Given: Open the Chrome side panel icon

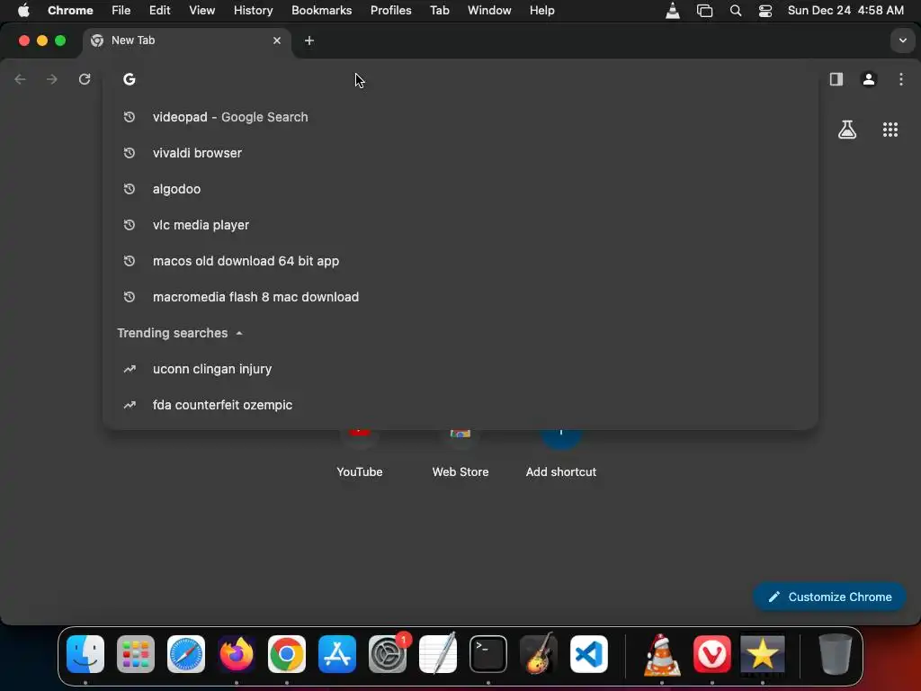Looking at the screenshot, I should coord(836,79).
